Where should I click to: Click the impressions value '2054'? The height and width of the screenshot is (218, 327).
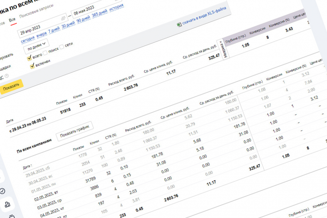85,163
